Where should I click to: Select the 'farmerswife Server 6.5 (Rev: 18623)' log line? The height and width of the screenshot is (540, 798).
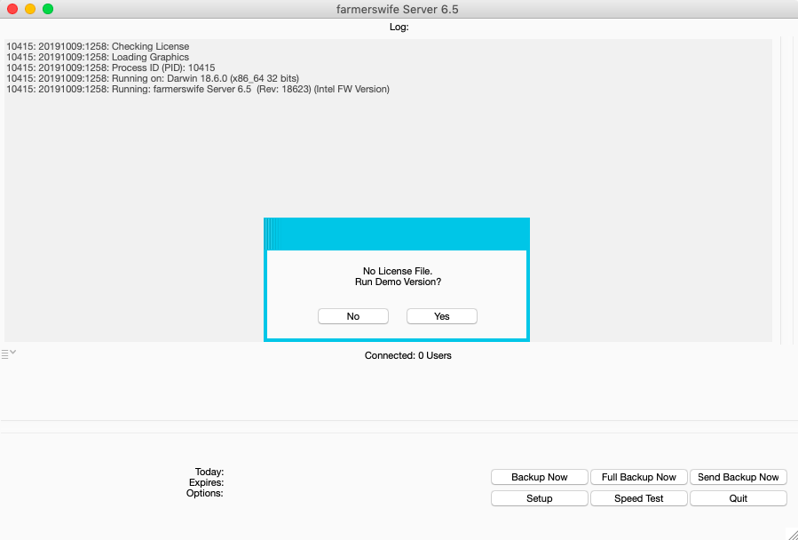coord(198,89)
